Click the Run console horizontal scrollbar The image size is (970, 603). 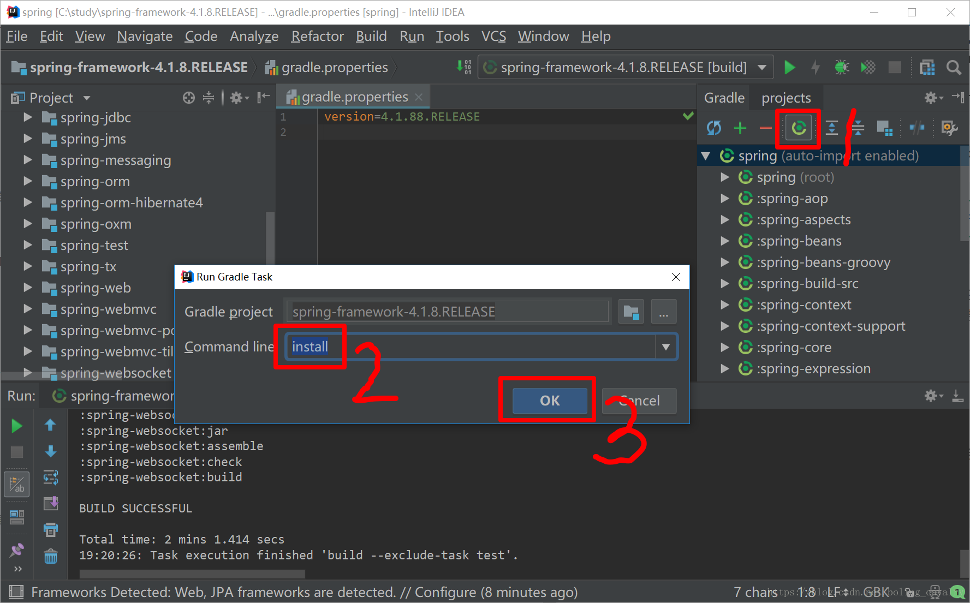pyautogui.click(x=192, y=574)
